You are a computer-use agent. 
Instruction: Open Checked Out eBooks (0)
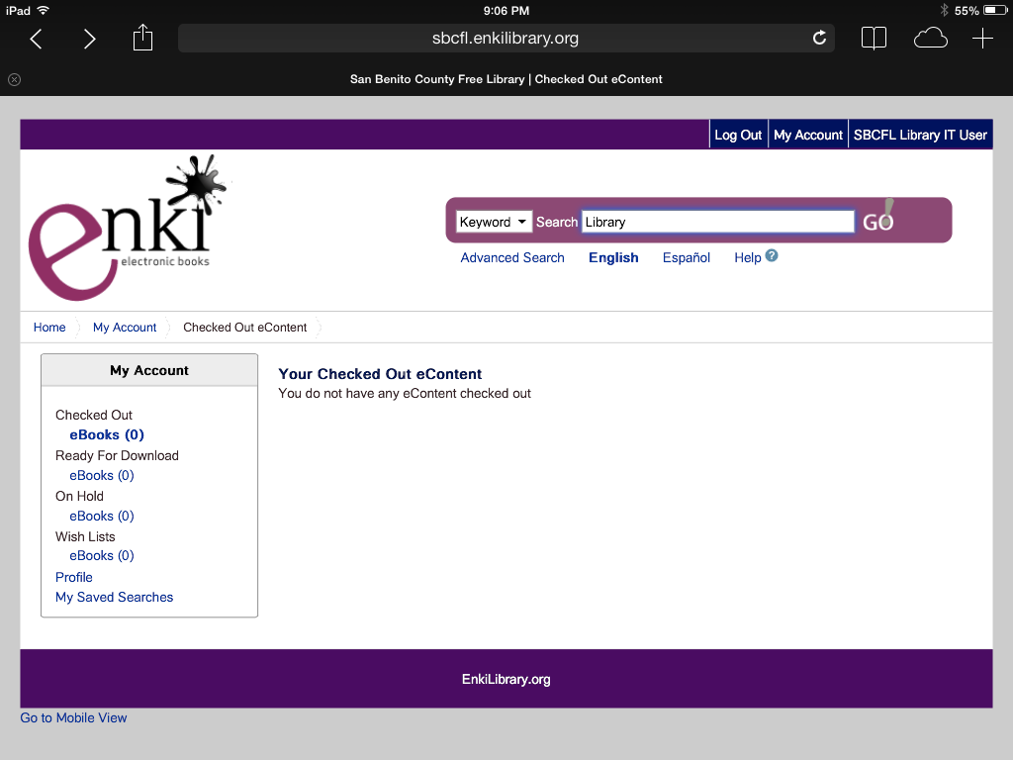pos(107,434)
